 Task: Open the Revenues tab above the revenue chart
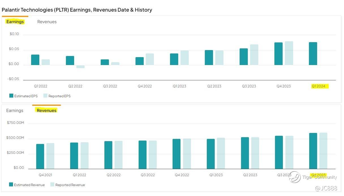(47, 111)
